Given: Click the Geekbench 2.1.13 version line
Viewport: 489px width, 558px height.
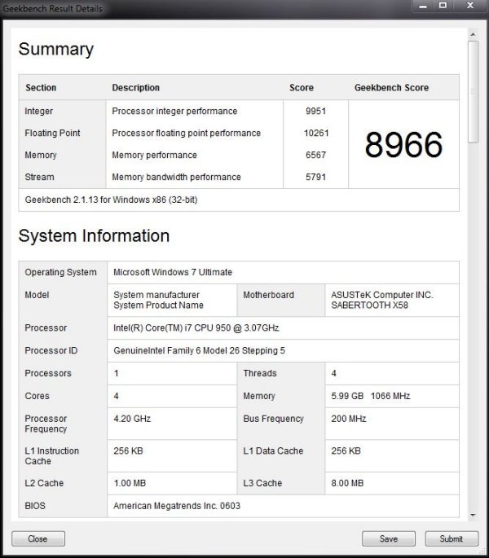Looking at the screenshot, I should pyautogui.click(x=111, y=200).
